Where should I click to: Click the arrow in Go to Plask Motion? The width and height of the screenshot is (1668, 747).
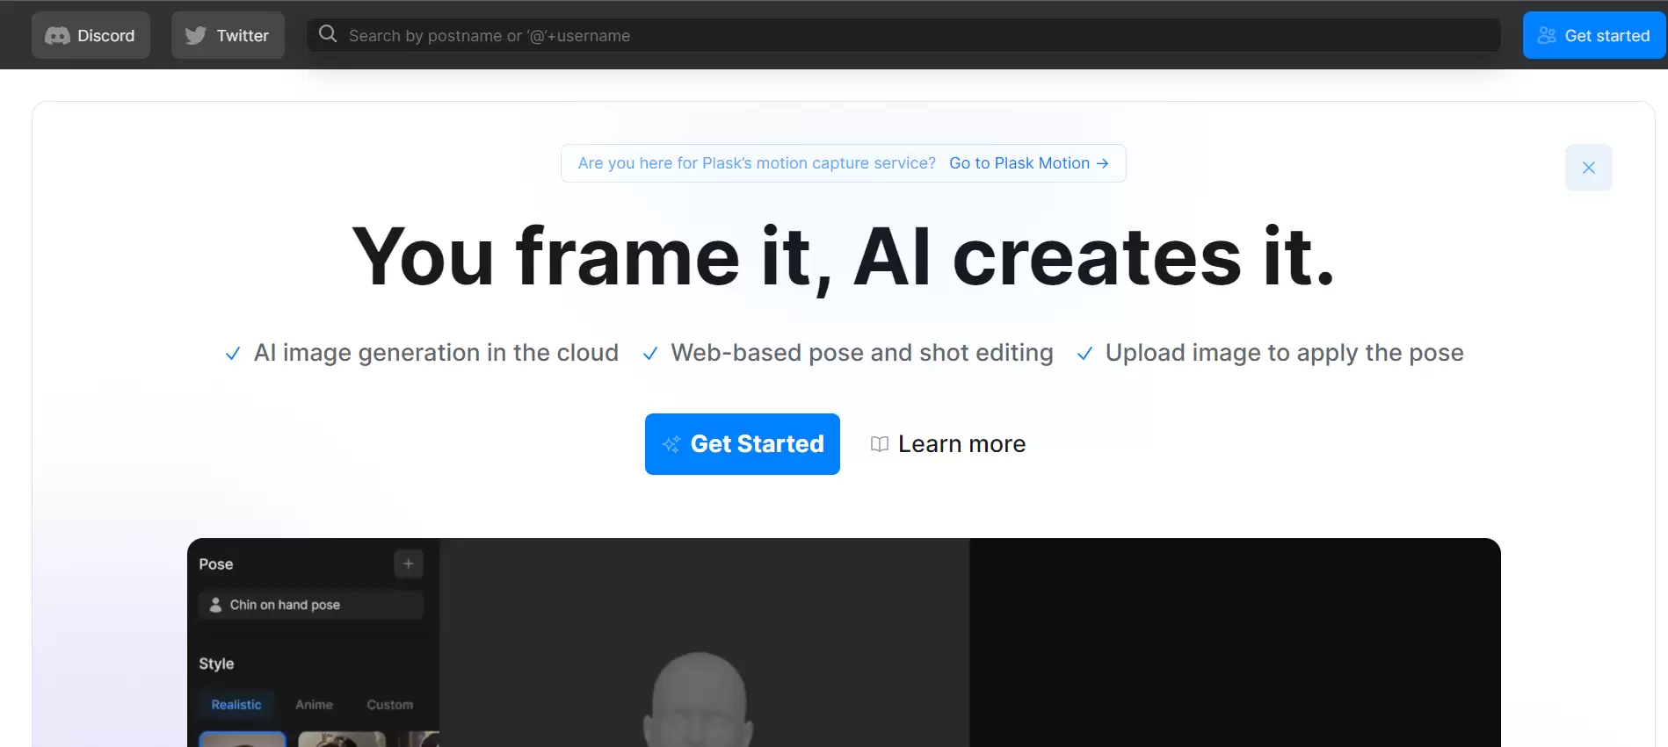pos(1102,164)
